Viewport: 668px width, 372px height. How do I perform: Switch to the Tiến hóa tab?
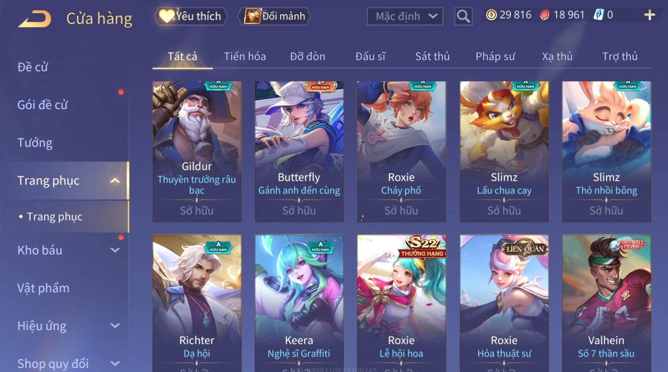coord(245,56)
